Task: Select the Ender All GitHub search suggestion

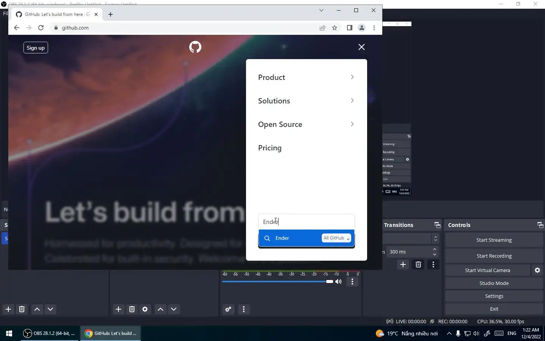Action: coord(306,238)
